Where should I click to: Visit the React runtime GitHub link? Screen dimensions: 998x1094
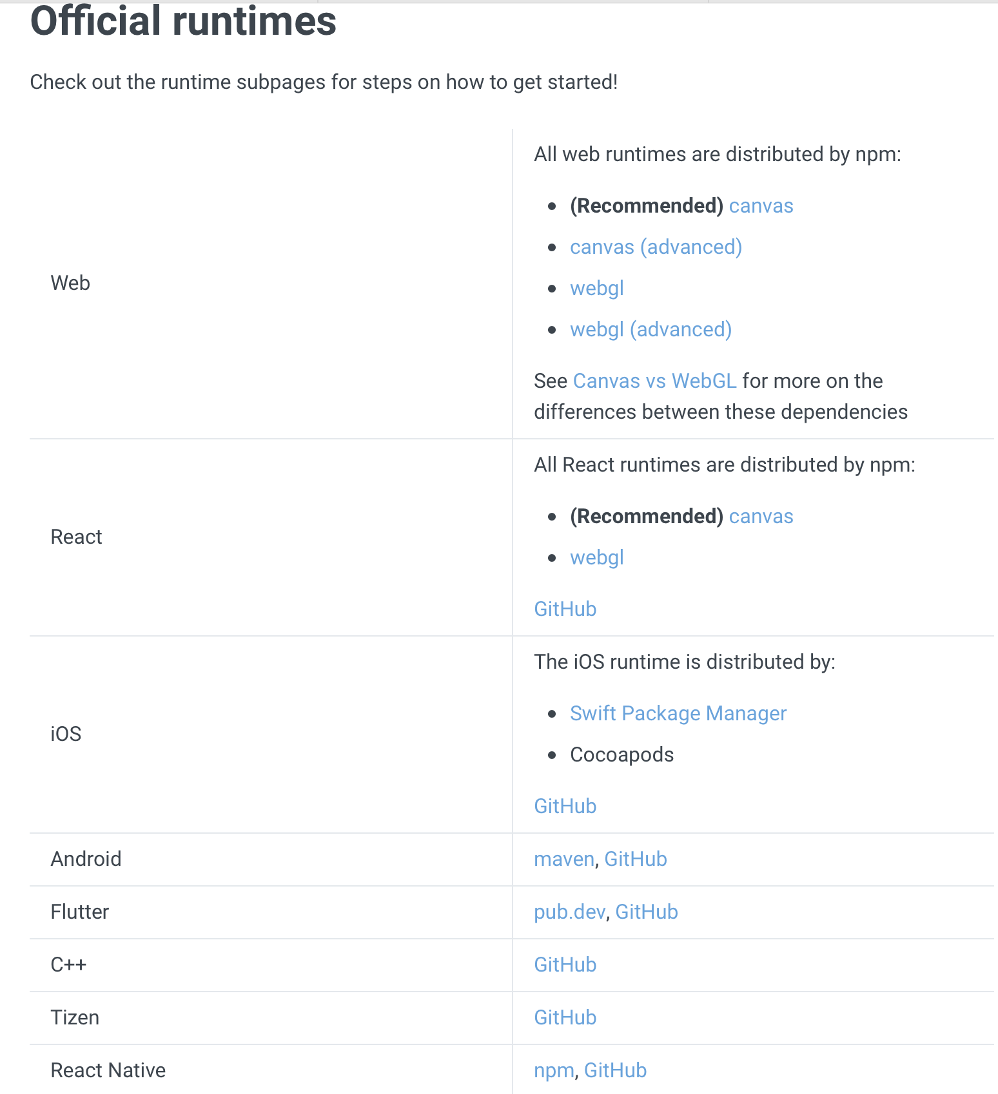pyautogui.click(x=565, y=609)
